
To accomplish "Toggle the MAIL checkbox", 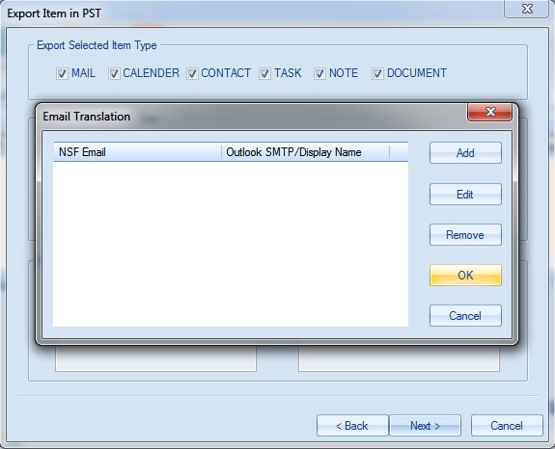I will click(62, 74).
